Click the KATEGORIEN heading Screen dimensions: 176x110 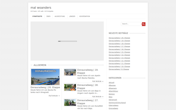pyautogui.click(x=115, y=78)
